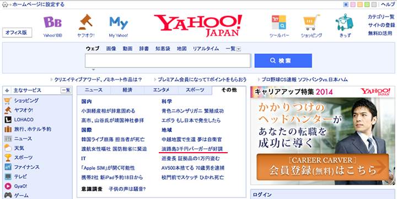Screen dimensions: 397x199
Task: Open the Kids (きっず) robot icon
Action: (x=344, y=22)
